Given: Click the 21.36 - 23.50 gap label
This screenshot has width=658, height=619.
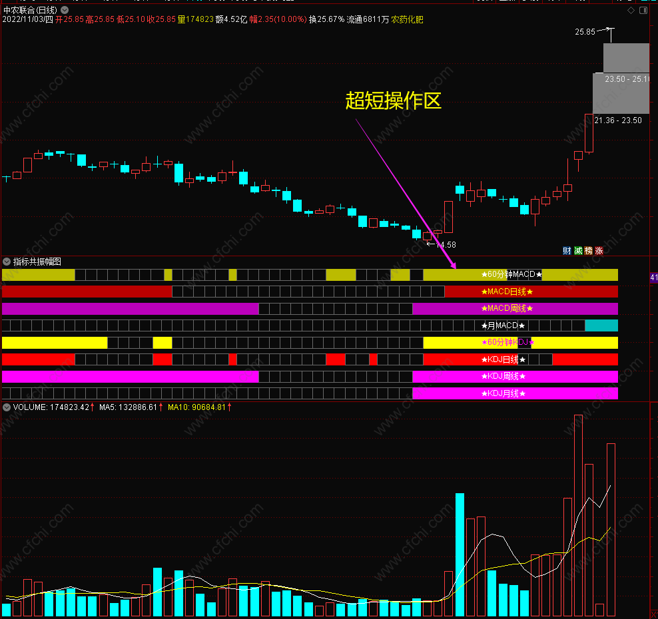Looking at the screenshot, I should (618, 120).
